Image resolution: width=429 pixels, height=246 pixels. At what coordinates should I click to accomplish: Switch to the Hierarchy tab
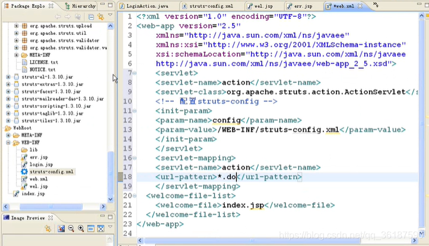coord(81,6)
